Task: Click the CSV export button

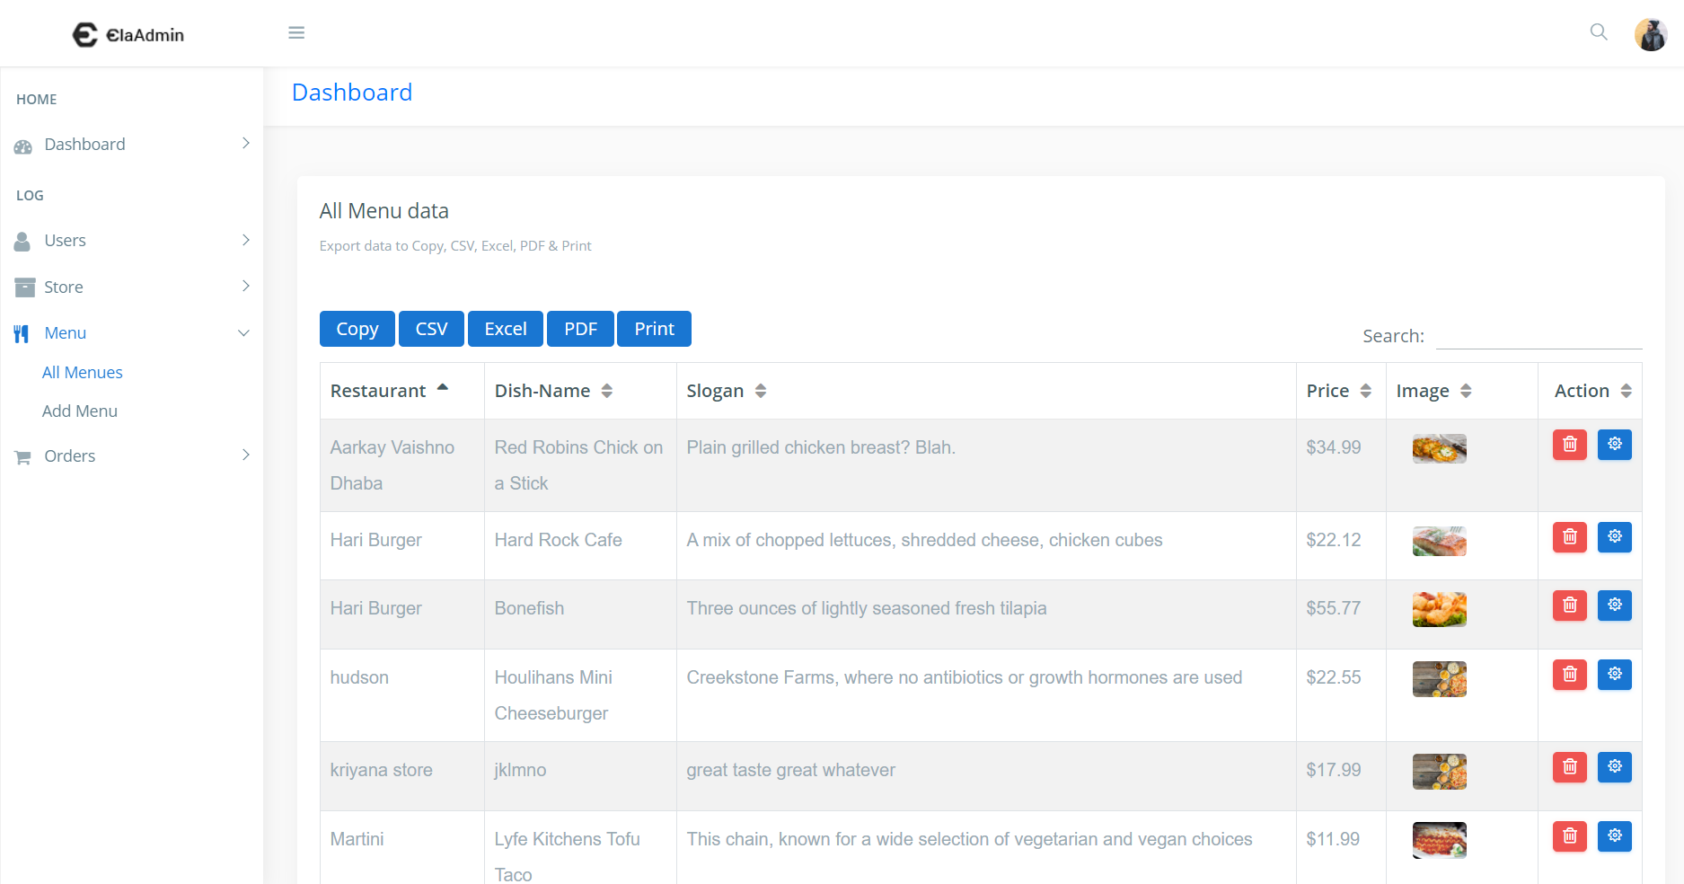Action: [431, 329]
